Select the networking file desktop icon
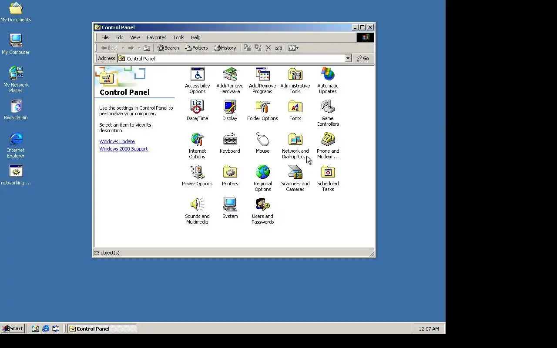The image size is (557, 348). 16,175
